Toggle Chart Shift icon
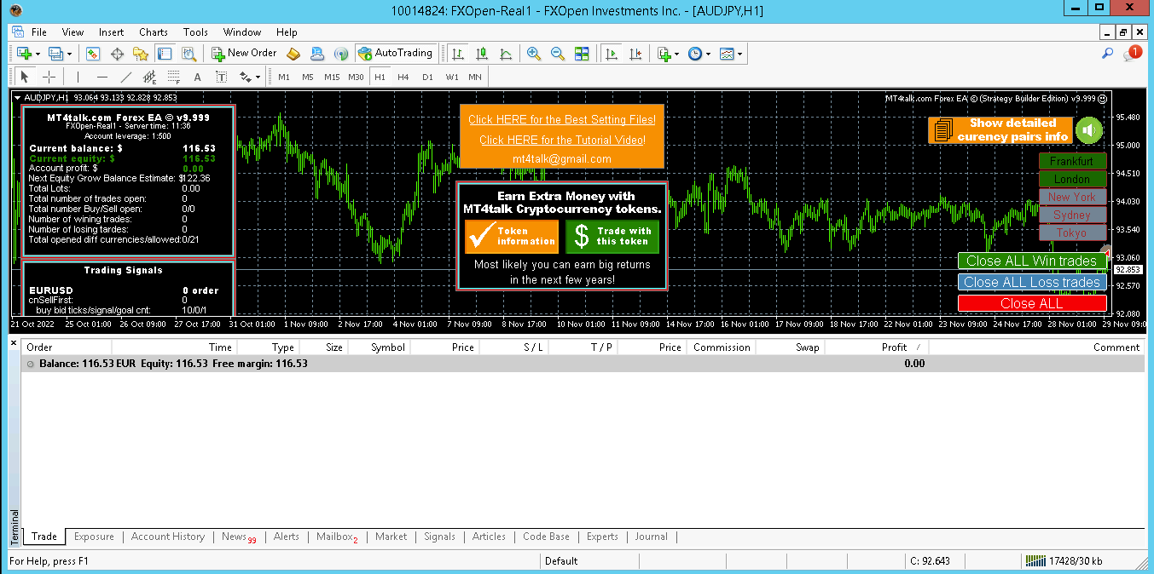 [x=635, y=53]
